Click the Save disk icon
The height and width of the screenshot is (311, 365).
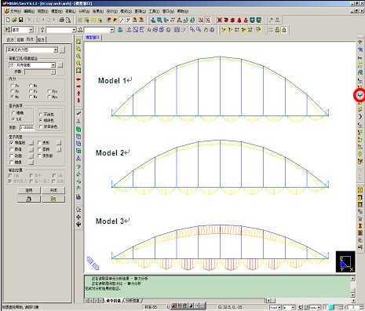[20, 20]
